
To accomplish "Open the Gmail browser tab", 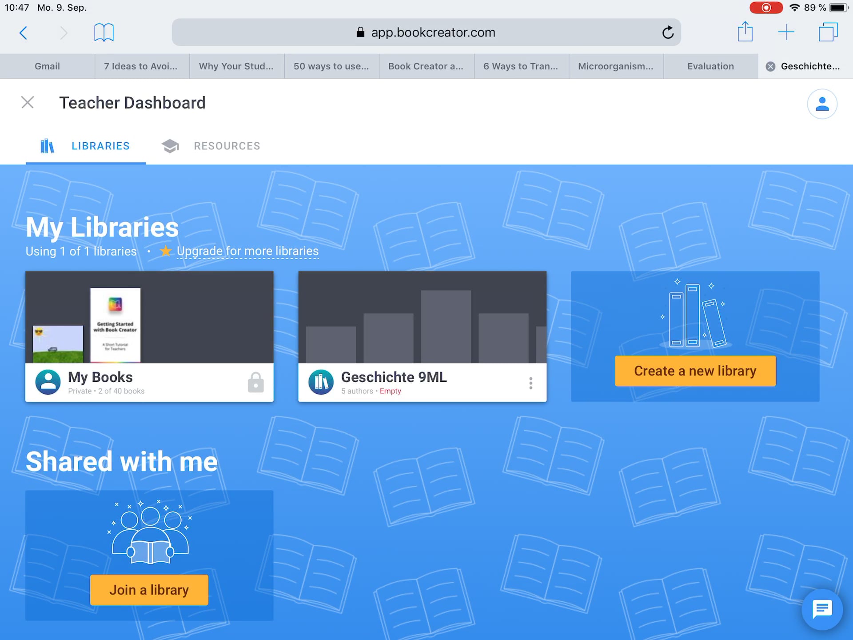I will coord(48,66).
